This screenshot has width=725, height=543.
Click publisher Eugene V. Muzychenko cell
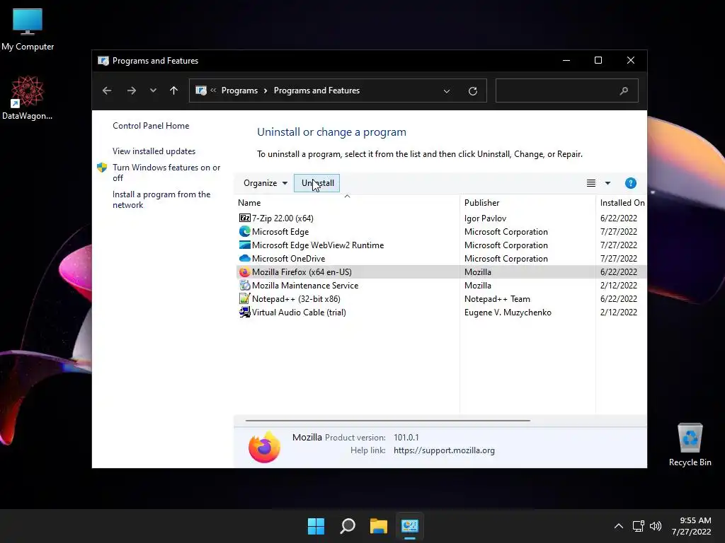pyautogui.click(x=508, y=312)
